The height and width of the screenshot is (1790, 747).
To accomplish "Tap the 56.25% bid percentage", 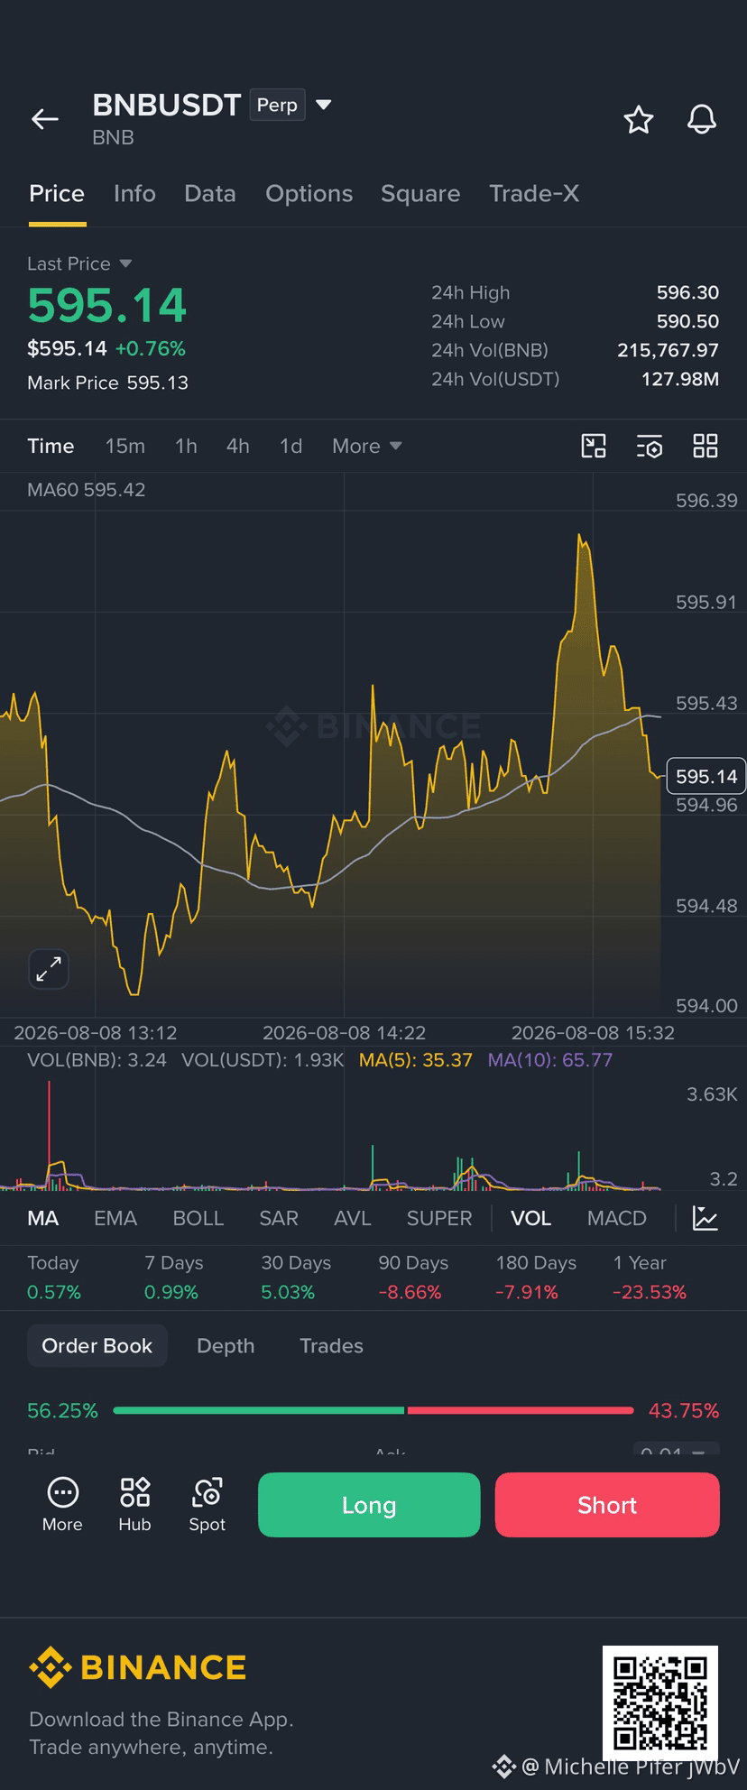I will pyautogui.click(x=62, y=1410).
